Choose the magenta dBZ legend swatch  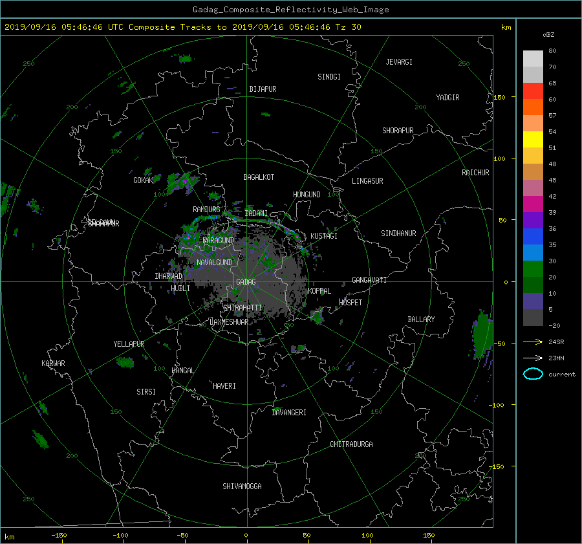[533, 204]
